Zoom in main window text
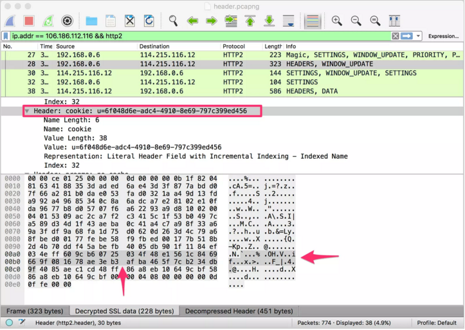The image size is (465, 330). [336, 21]
